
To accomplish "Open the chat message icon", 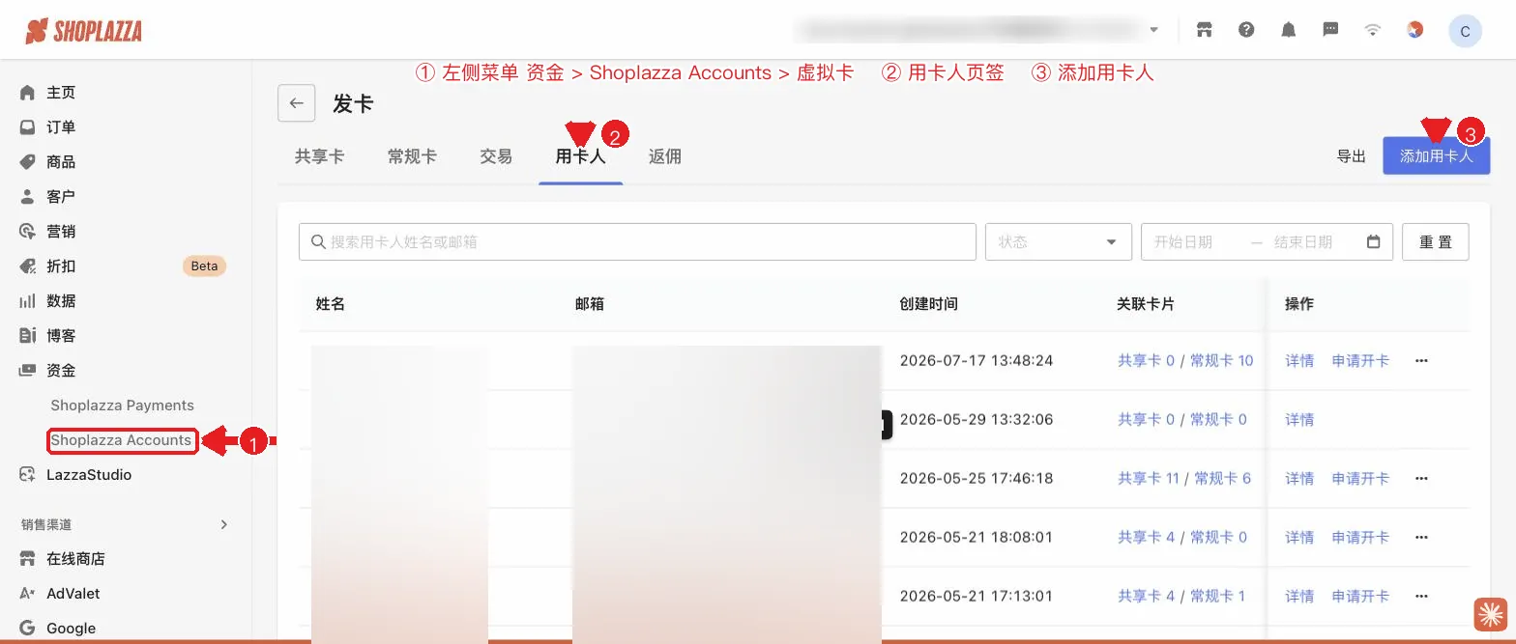I will click(x=1330, y=29).
